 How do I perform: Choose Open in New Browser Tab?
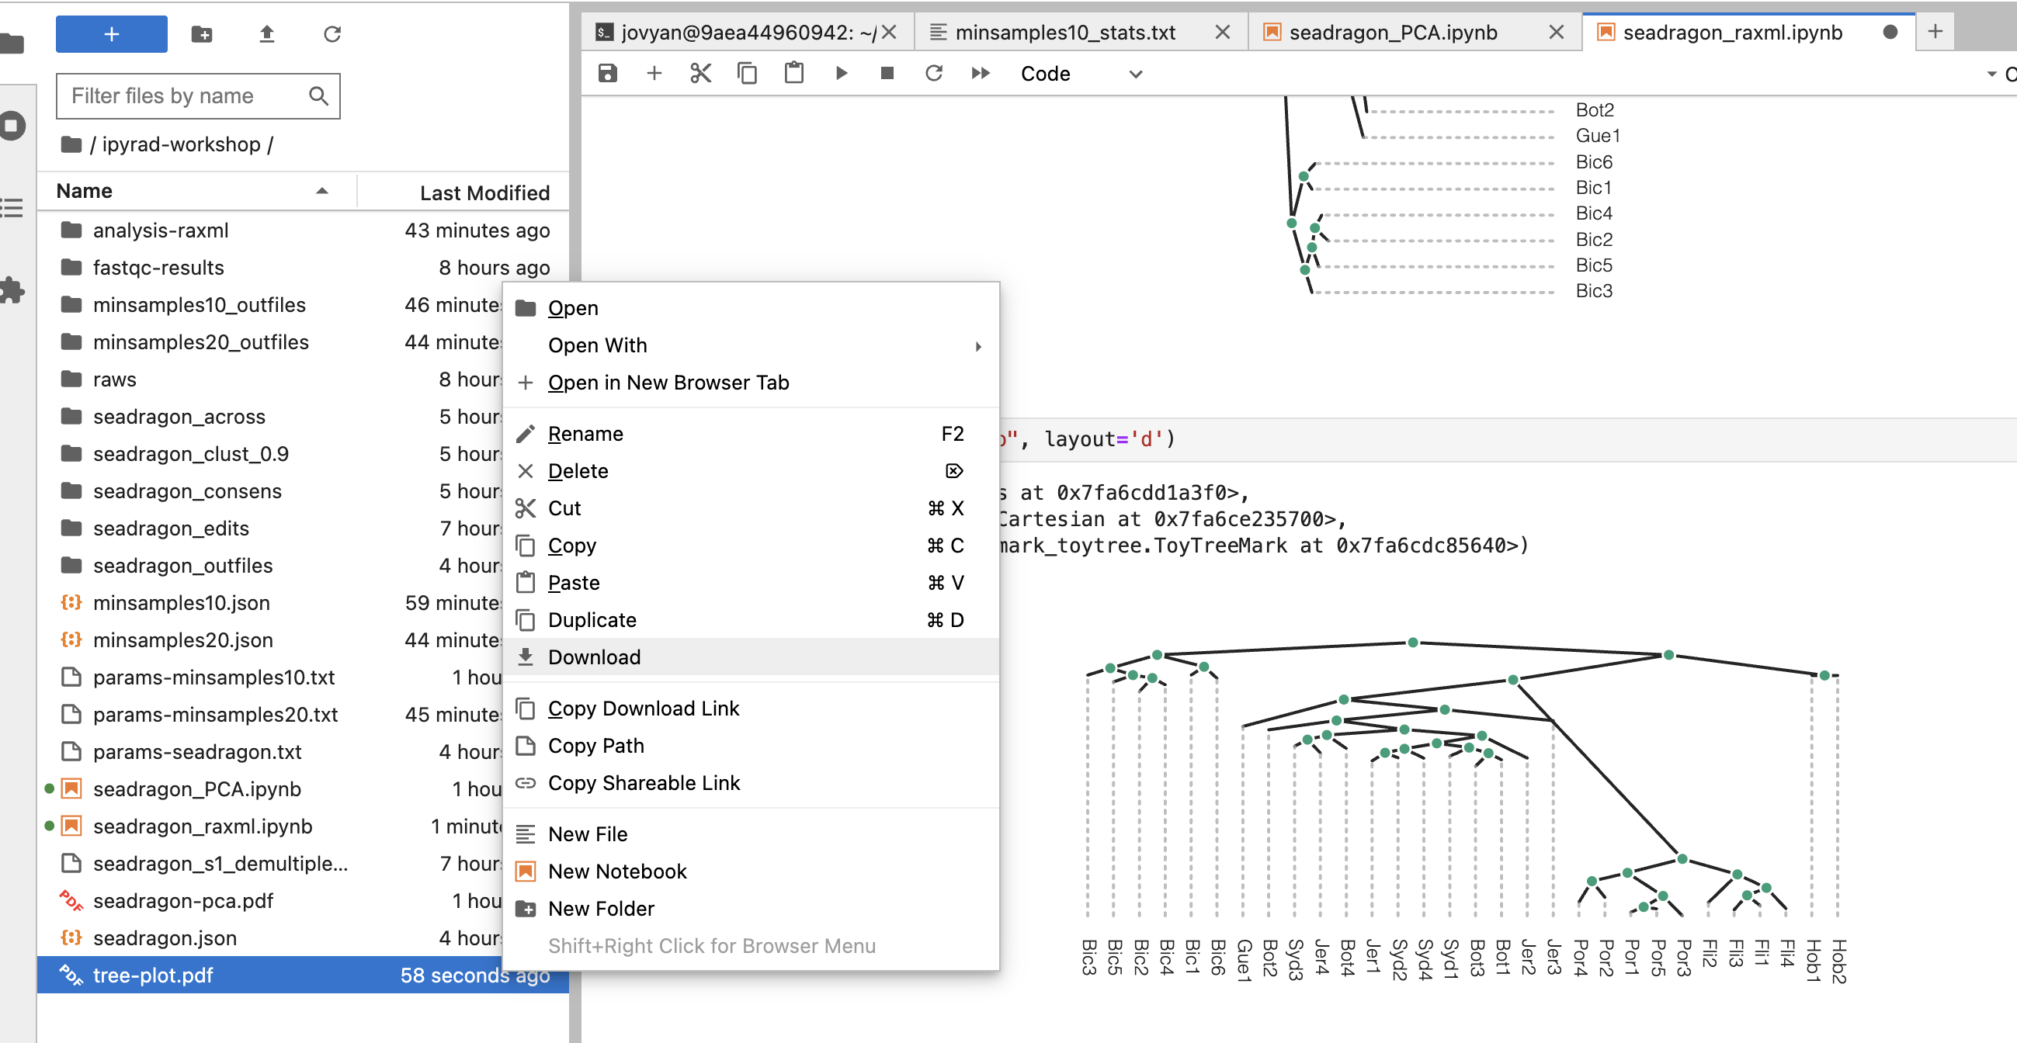coord(751,383)
